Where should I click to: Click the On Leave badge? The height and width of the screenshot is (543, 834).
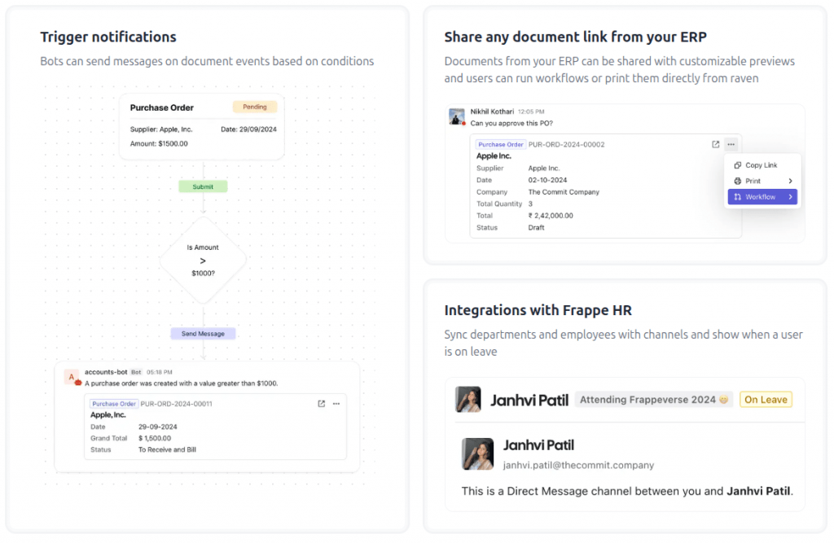766,400
